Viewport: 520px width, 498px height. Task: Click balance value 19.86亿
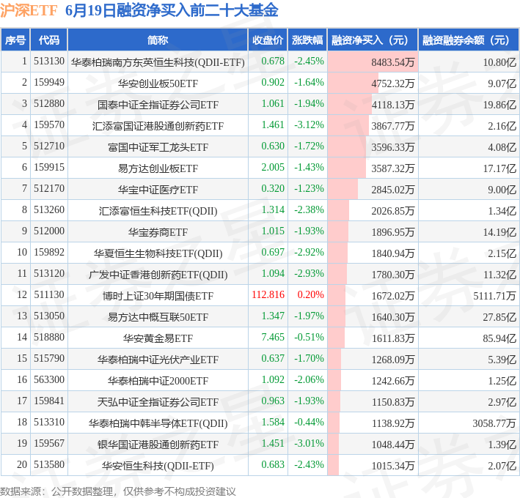pos(499,105)
